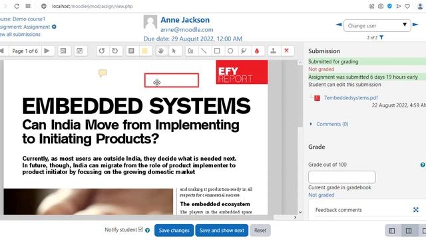Click the blue shield icon in address bar
Image resolution: width=426 pixels, height=240 pixels.
(x=389, y=6)
